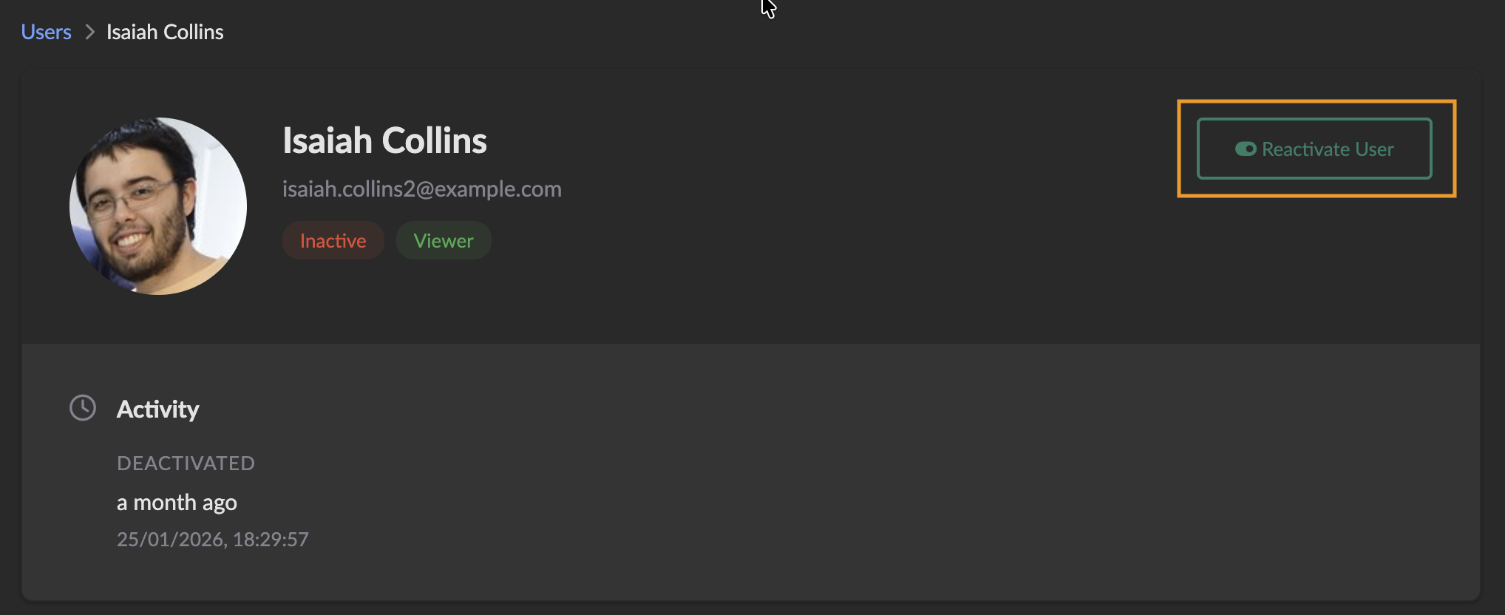1505x615 pixels.
Task: Click the toggle icon in Reactivate User
Action: (x=1246, y=149)
